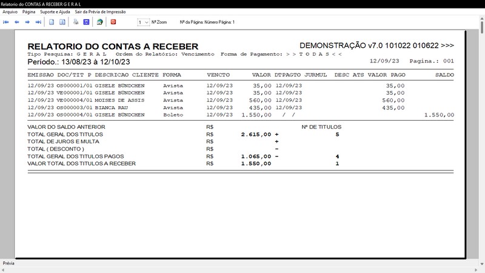Click the OS000004/01 Boleto row
Screen dimensions: 485x273
(x=241, y=115)
